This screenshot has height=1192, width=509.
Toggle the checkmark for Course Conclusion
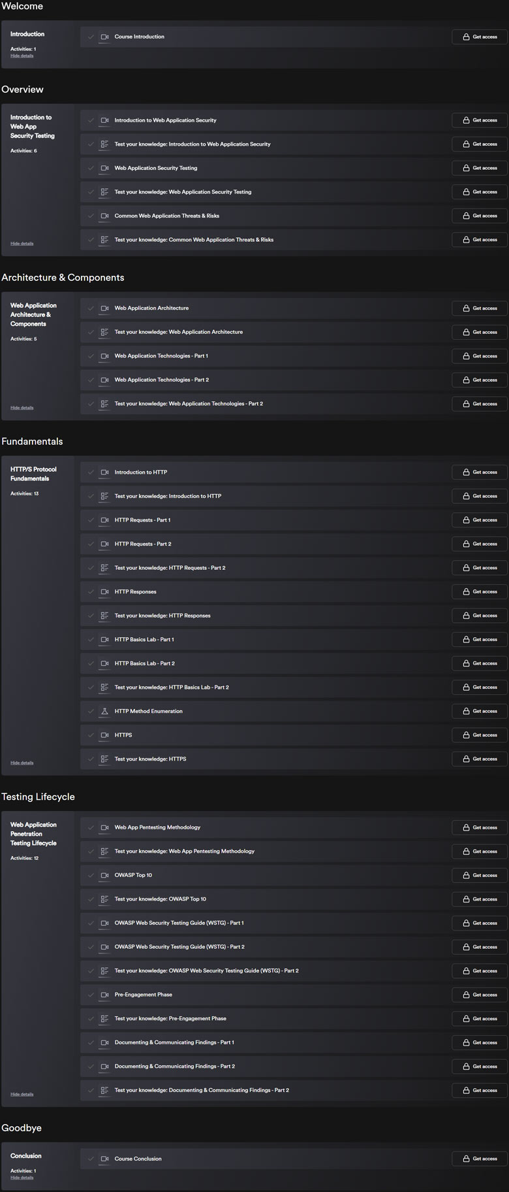click(x=91, y=1159)
